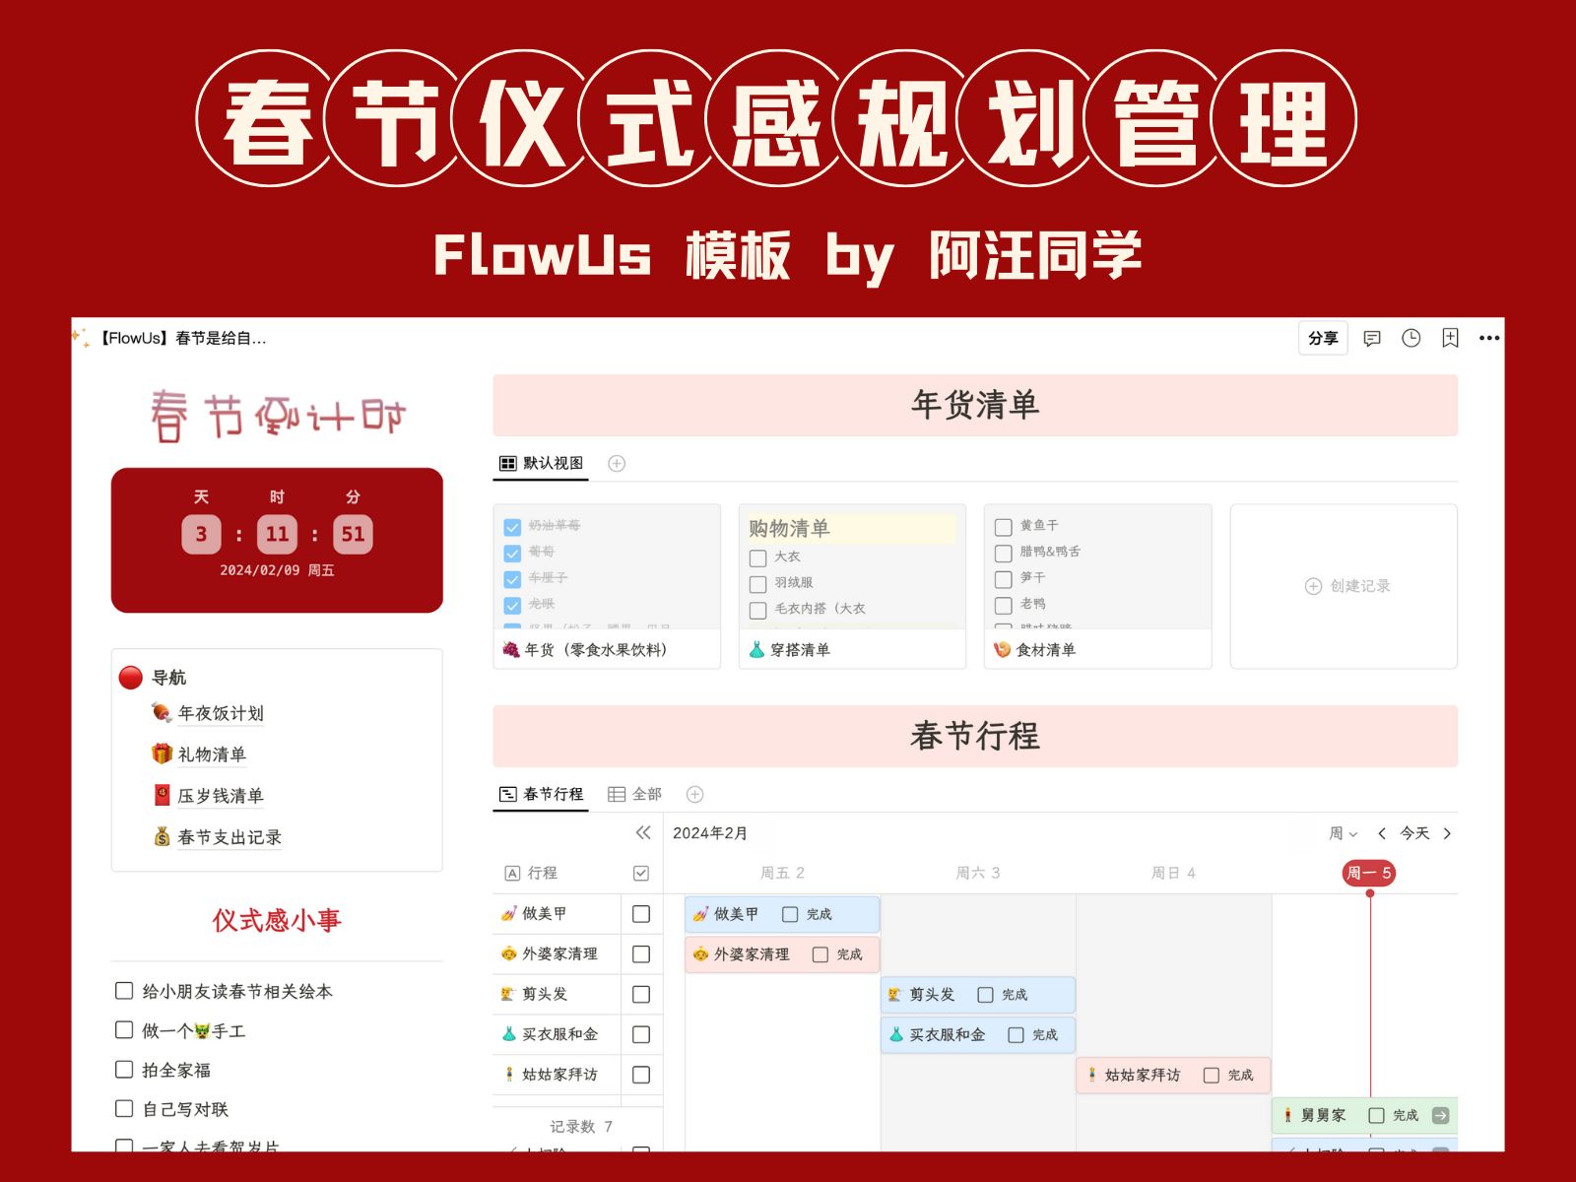Click the Share (分享) button
The width and height of the screenshot is (1576, 1182).
pyautogui.click(x=1323, y=338)
